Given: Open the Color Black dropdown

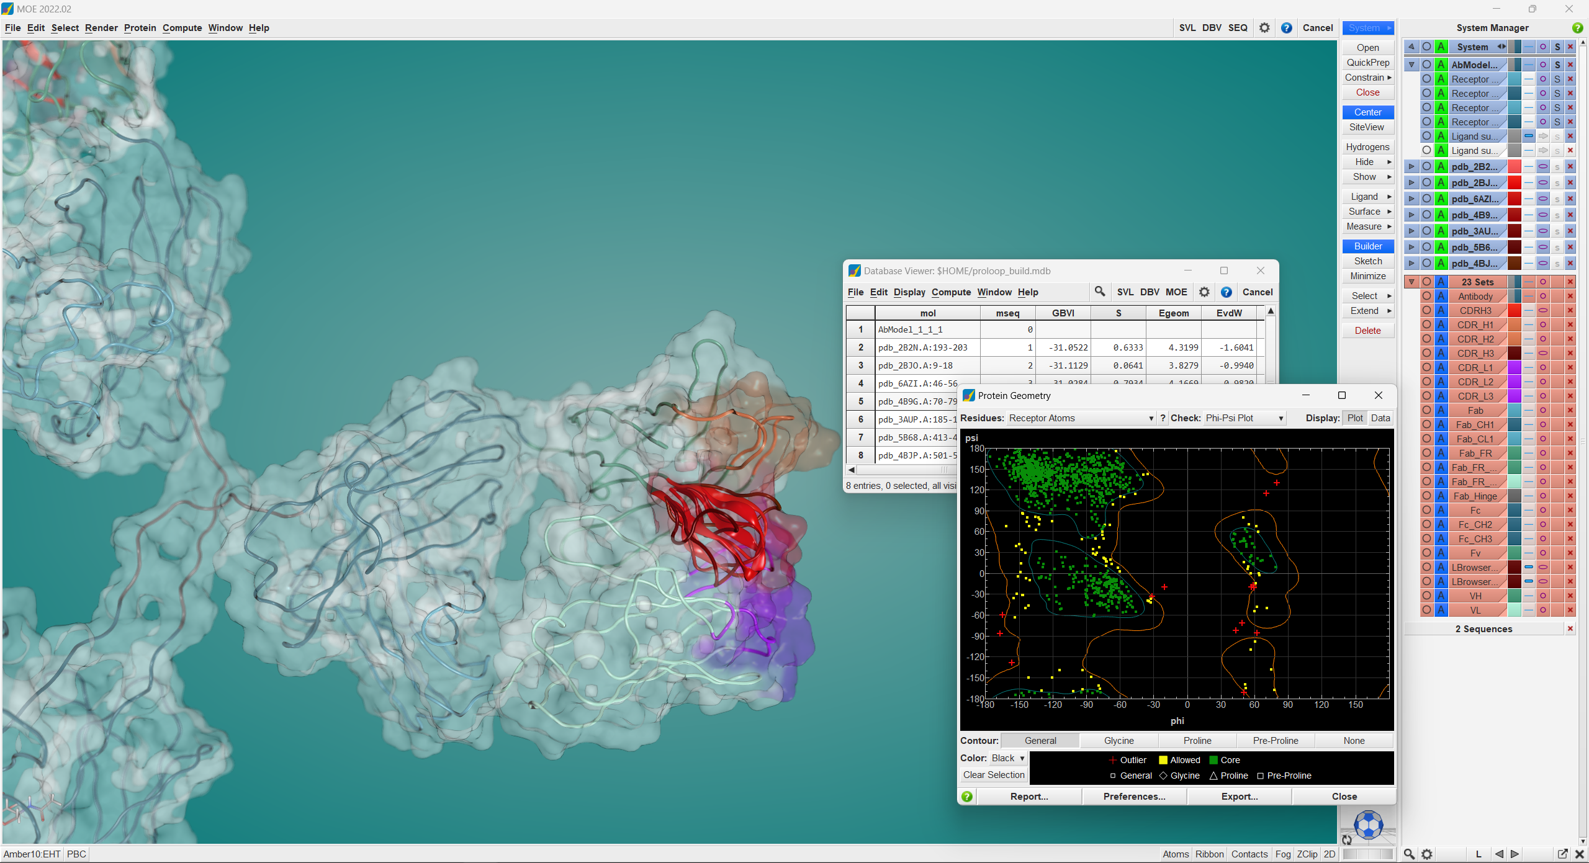Looking at the screenshot, I should coord(1008,758).
